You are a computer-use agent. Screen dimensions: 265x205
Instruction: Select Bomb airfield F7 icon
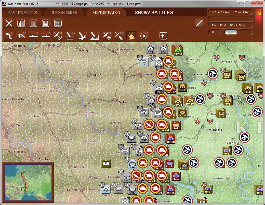[x=82, y=36]
